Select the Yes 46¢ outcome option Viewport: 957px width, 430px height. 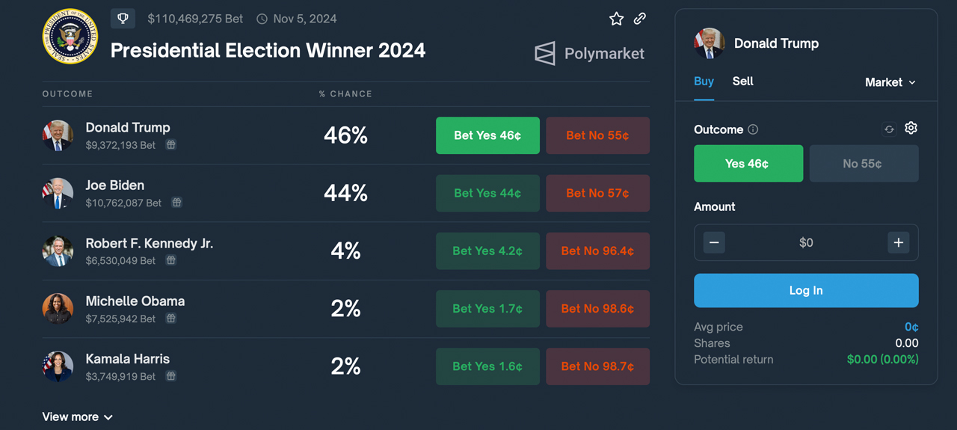click(x=748, y=164)
